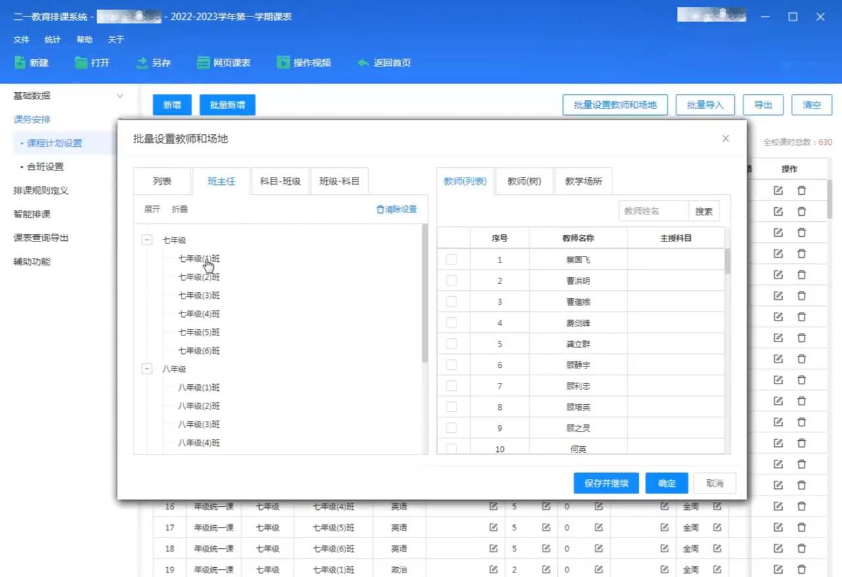The width and height of the screenshot is (842, 577).
Task: Click 确定 to confirm the dialog
Action: point(667,483)
